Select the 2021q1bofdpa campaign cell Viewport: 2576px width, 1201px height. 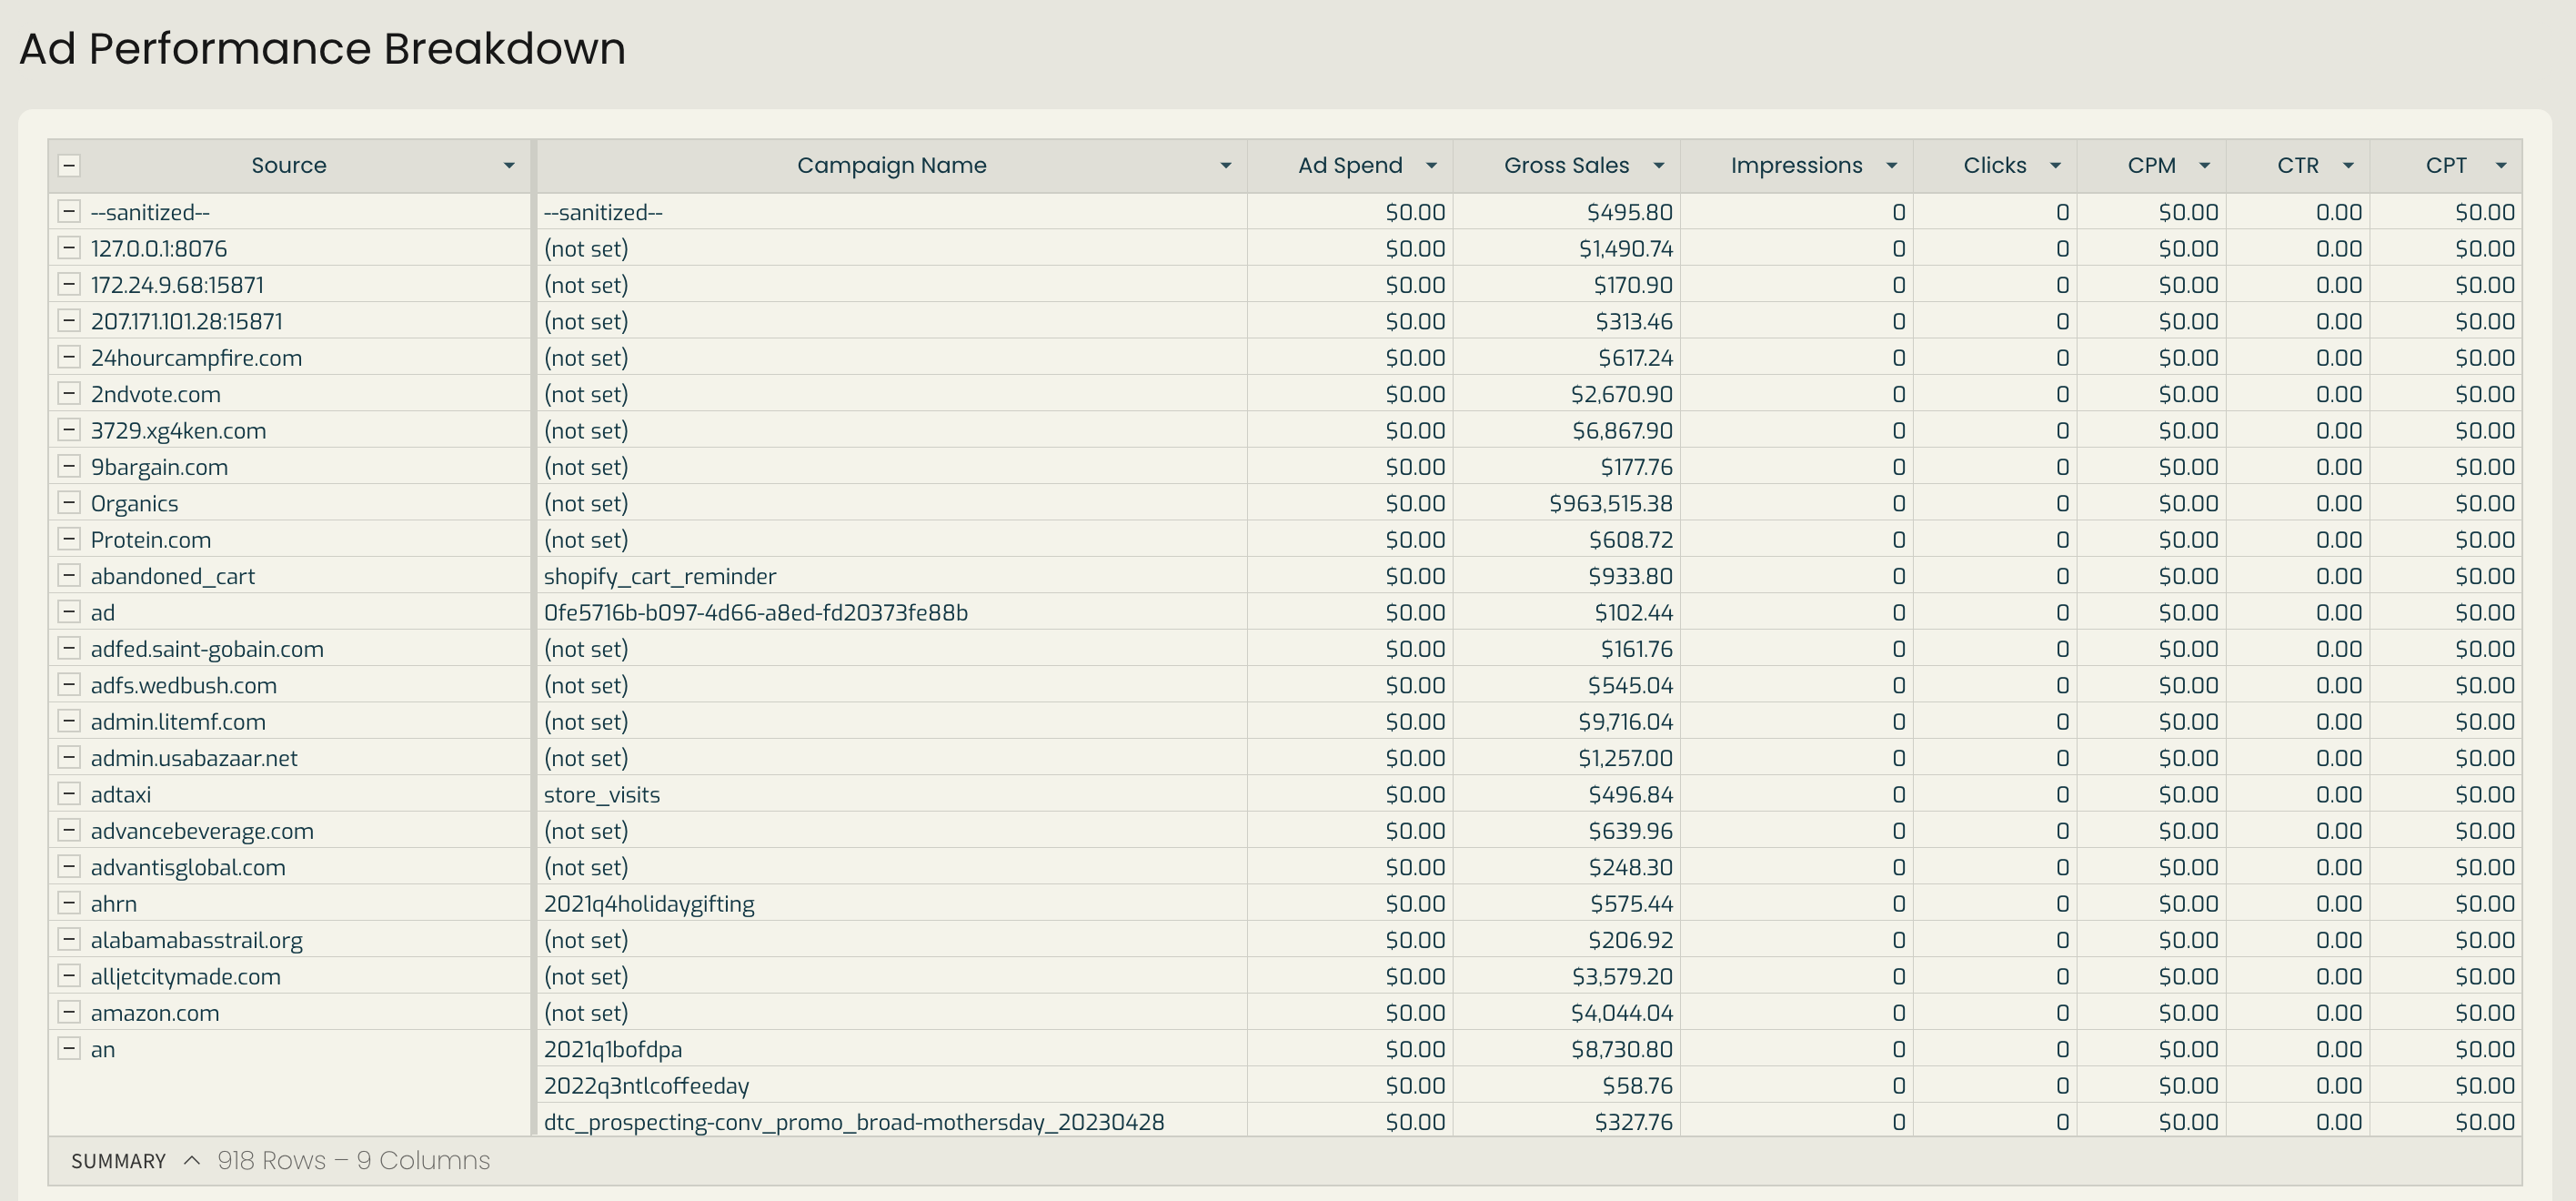(891, 1049)
